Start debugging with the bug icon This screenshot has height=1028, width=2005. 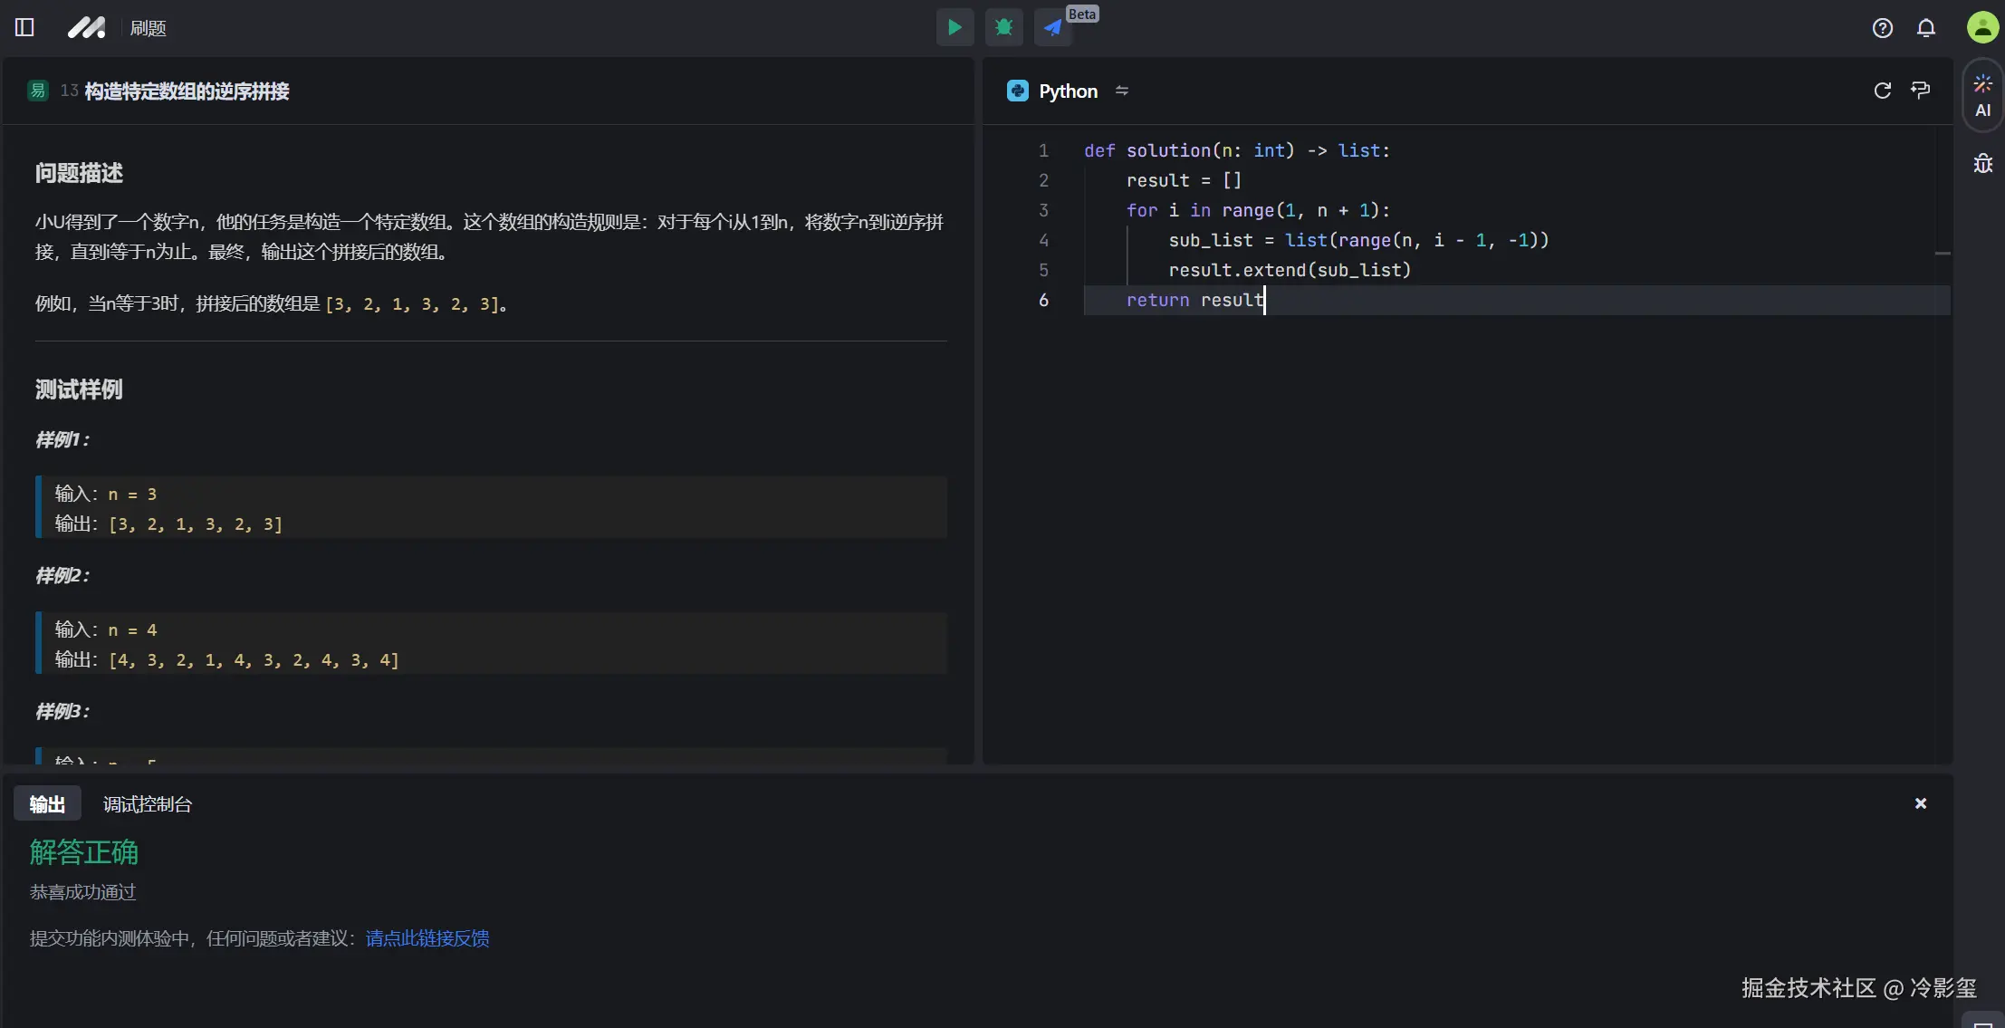tap(1003, 27)
